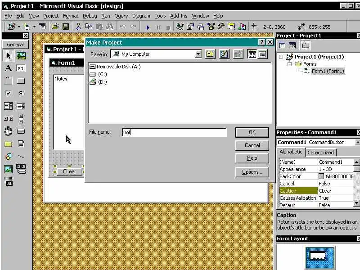360x270 pixels.
Task: Select the Data control tool
Action: click(21, 169)
